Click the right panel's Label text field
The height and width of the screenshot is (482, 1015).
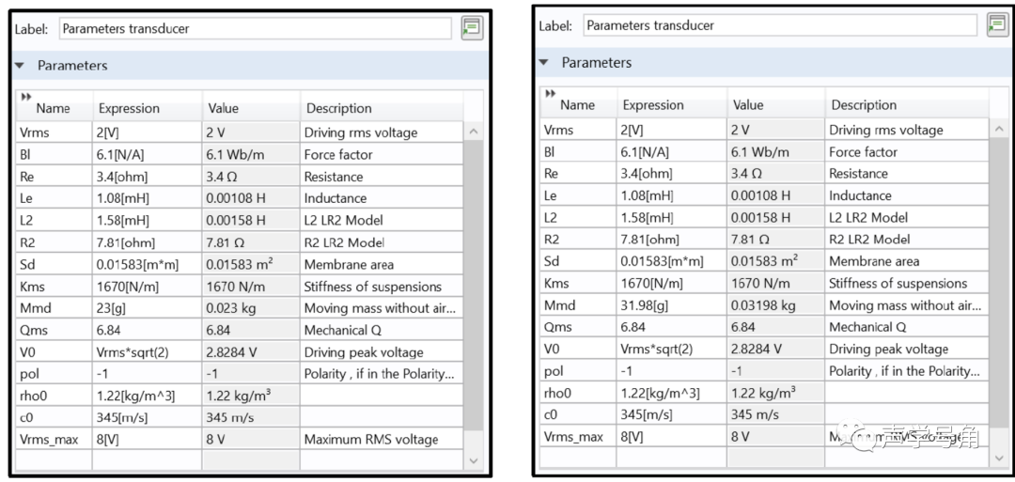pos(780,25)
